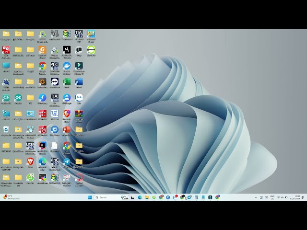This screenshot has height=230, width=307.
Task: Select the Telegram desktop shortcut
Action: (x=67, y=162)
